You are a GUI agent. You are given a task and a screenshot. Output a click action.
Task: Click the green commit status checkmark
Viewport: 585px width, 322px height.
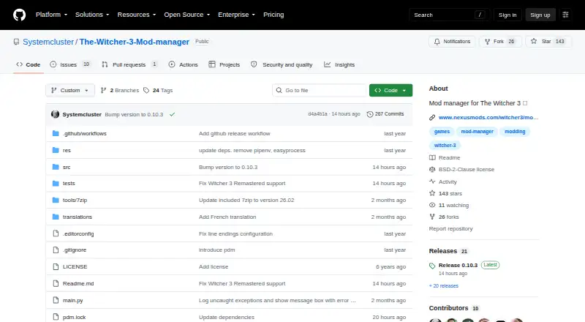tap(172, 114)
